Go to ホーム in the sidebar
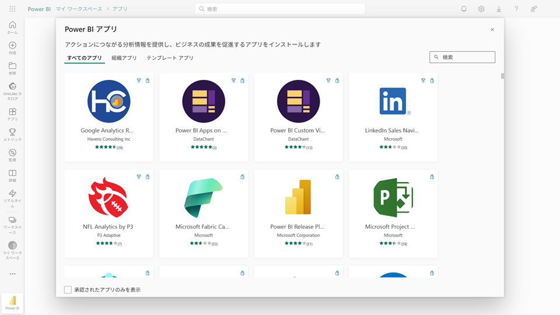 coord(12,27)
